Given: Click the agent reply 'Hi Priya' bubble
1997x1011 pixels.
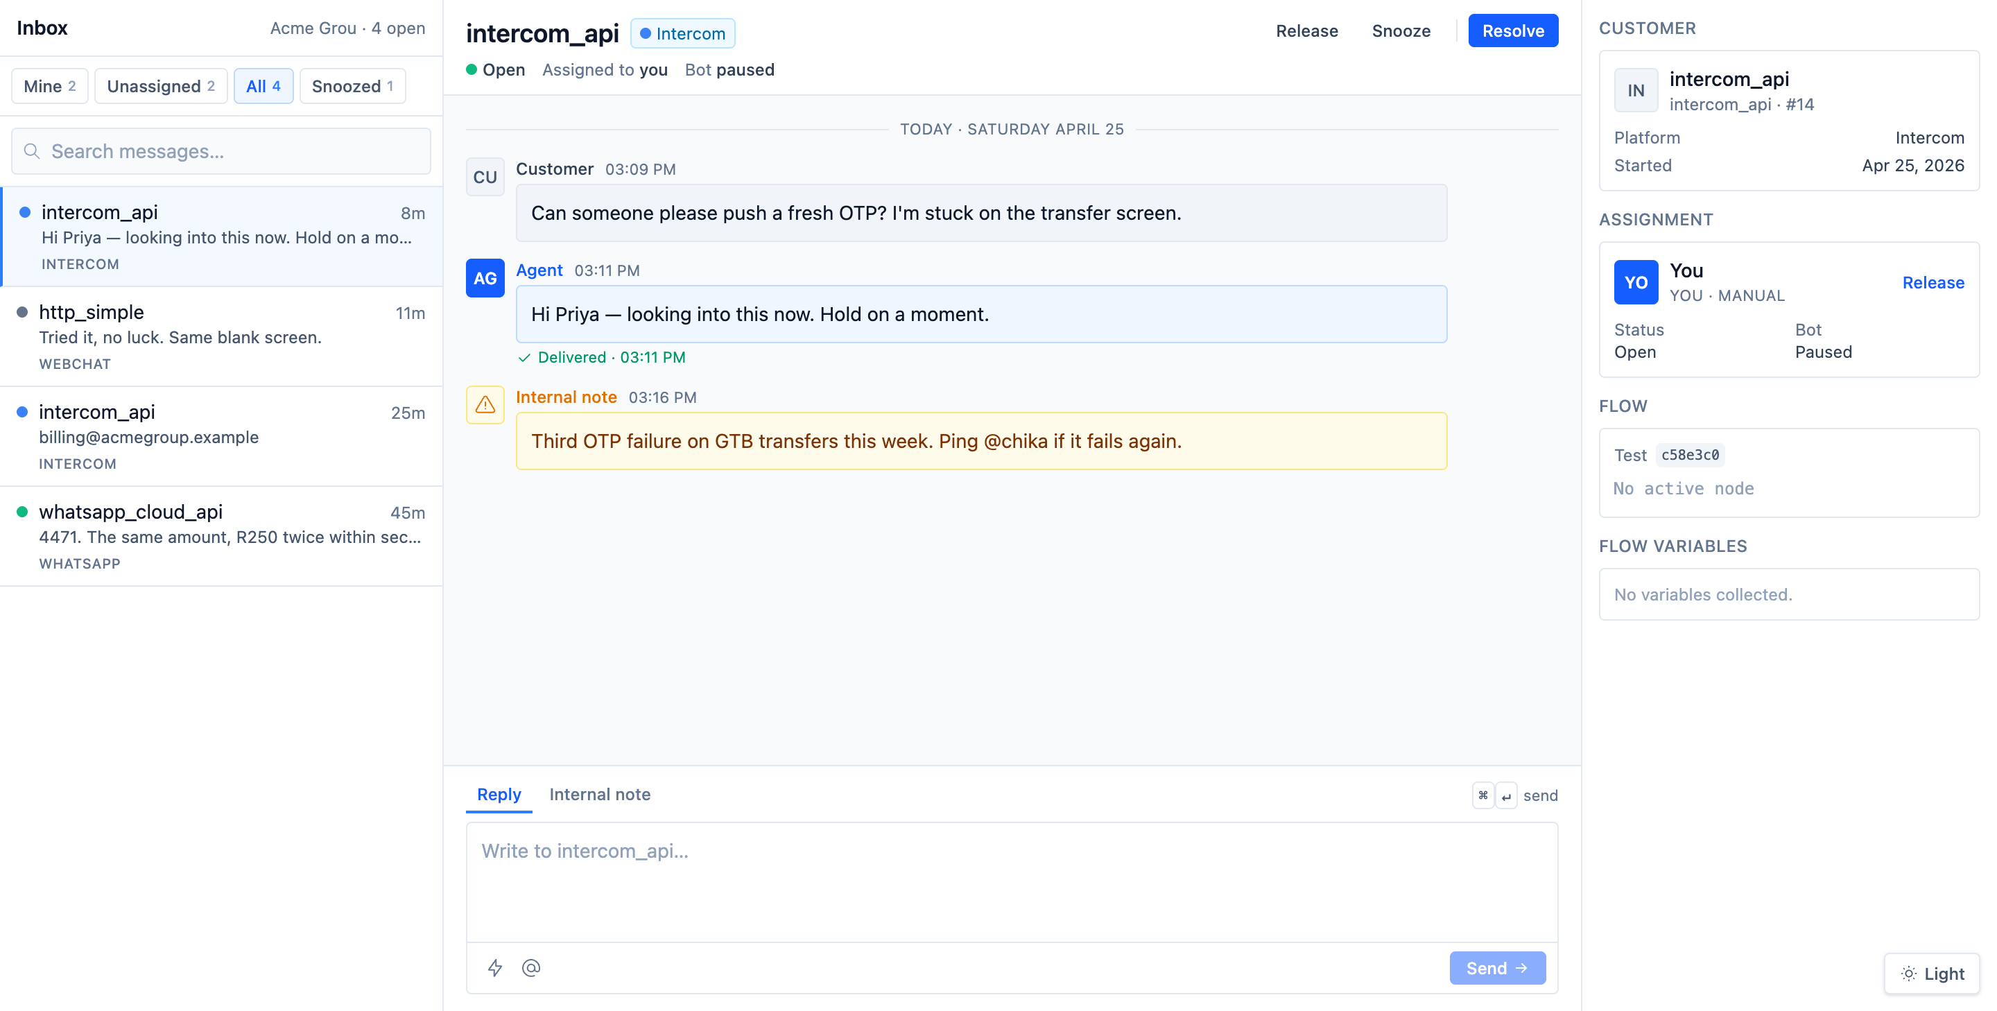Looking at the screenshot, I should [x=981, y=314].
